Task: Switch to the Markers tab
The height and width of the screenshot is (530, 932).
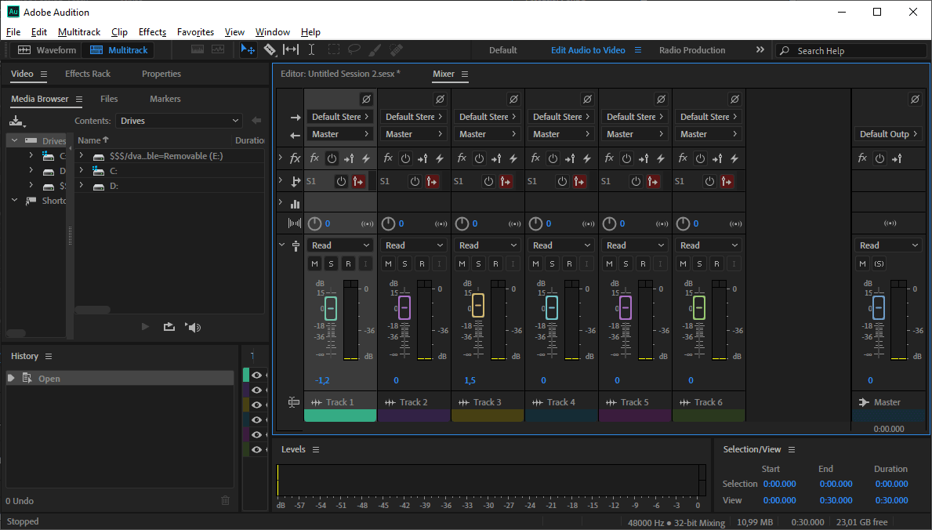Action: click(165, 99)
